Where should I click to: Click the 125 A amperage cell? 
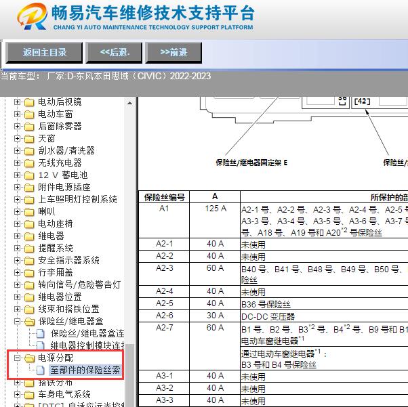click(216, 220)
